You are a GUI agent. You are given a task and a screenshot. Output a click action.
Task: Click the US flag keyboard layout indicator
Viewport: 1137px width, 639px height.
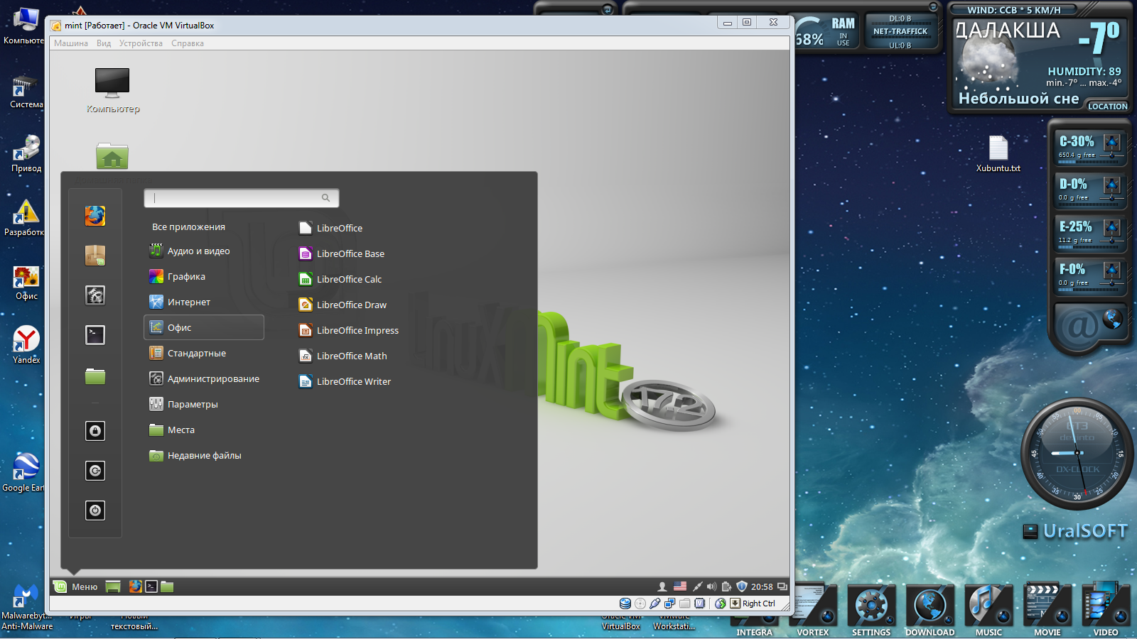click(680, 586)
